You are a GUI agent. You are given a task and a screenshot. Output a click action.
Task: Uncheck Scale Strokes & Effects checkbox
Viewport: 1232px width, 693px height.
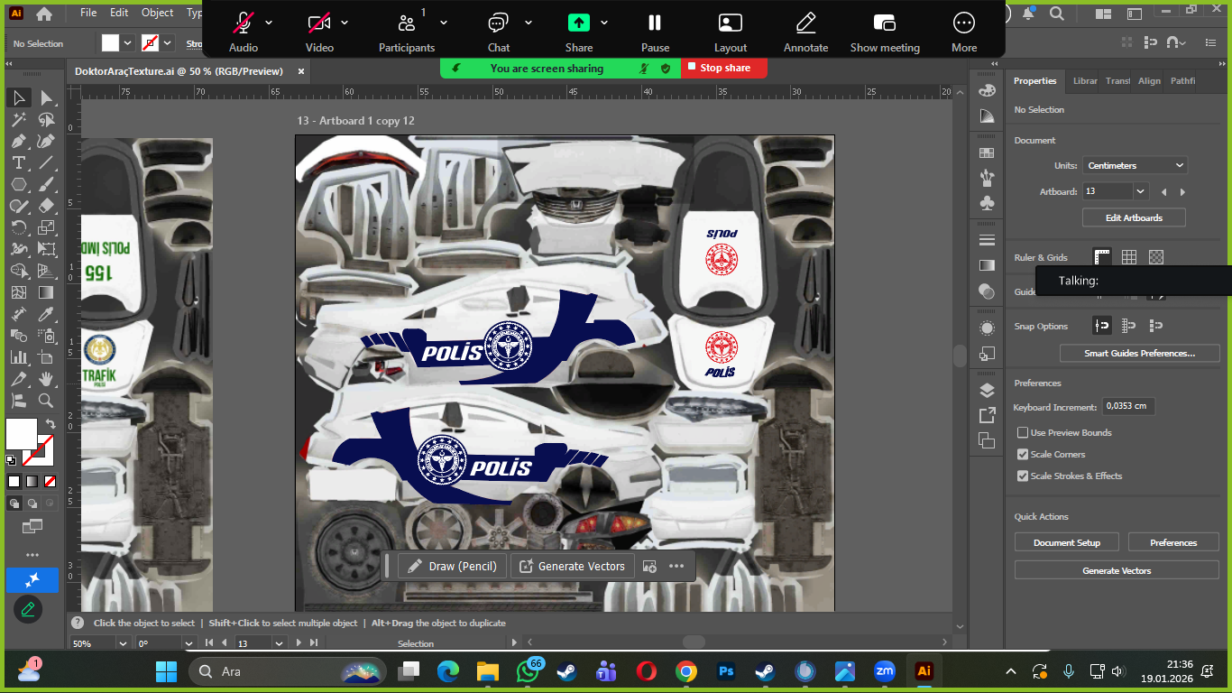1023,476
